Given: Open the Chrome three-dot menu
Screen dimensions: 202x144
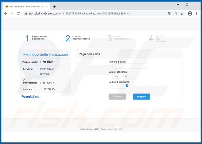Looking at the screenshot, I should click(x=196, y=14).
